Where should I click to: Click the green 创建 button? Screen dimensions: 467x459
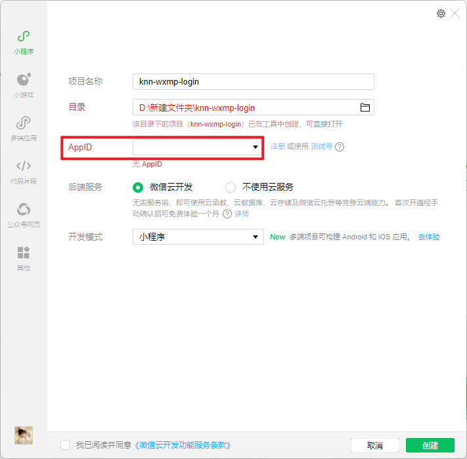click(430, 445)
